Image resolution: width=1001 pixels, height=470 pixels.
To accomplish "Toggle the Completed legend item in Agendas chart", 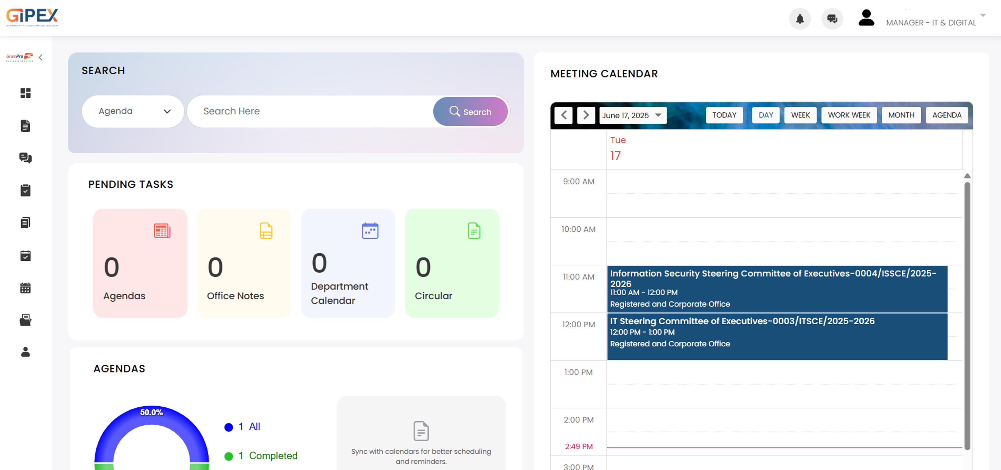I will [261, 456].
